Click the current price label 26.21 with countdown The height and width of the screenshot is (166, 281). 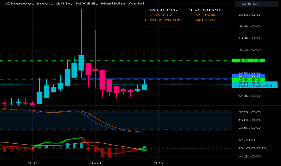[x=255, y=85]
